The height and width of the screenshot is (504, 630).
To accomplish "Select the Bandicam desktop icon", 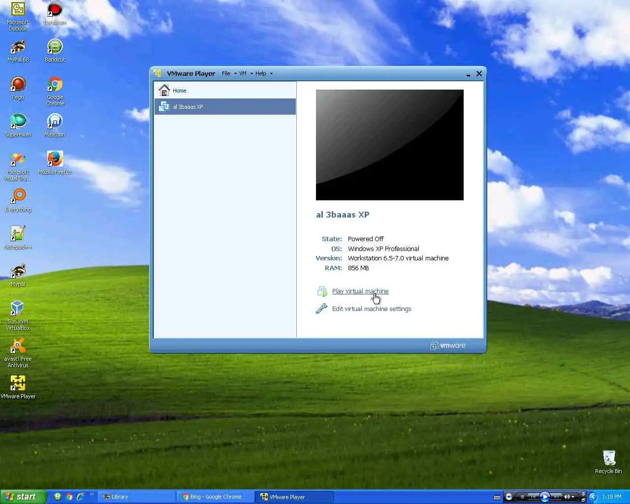I will click(x=55, y=13).
